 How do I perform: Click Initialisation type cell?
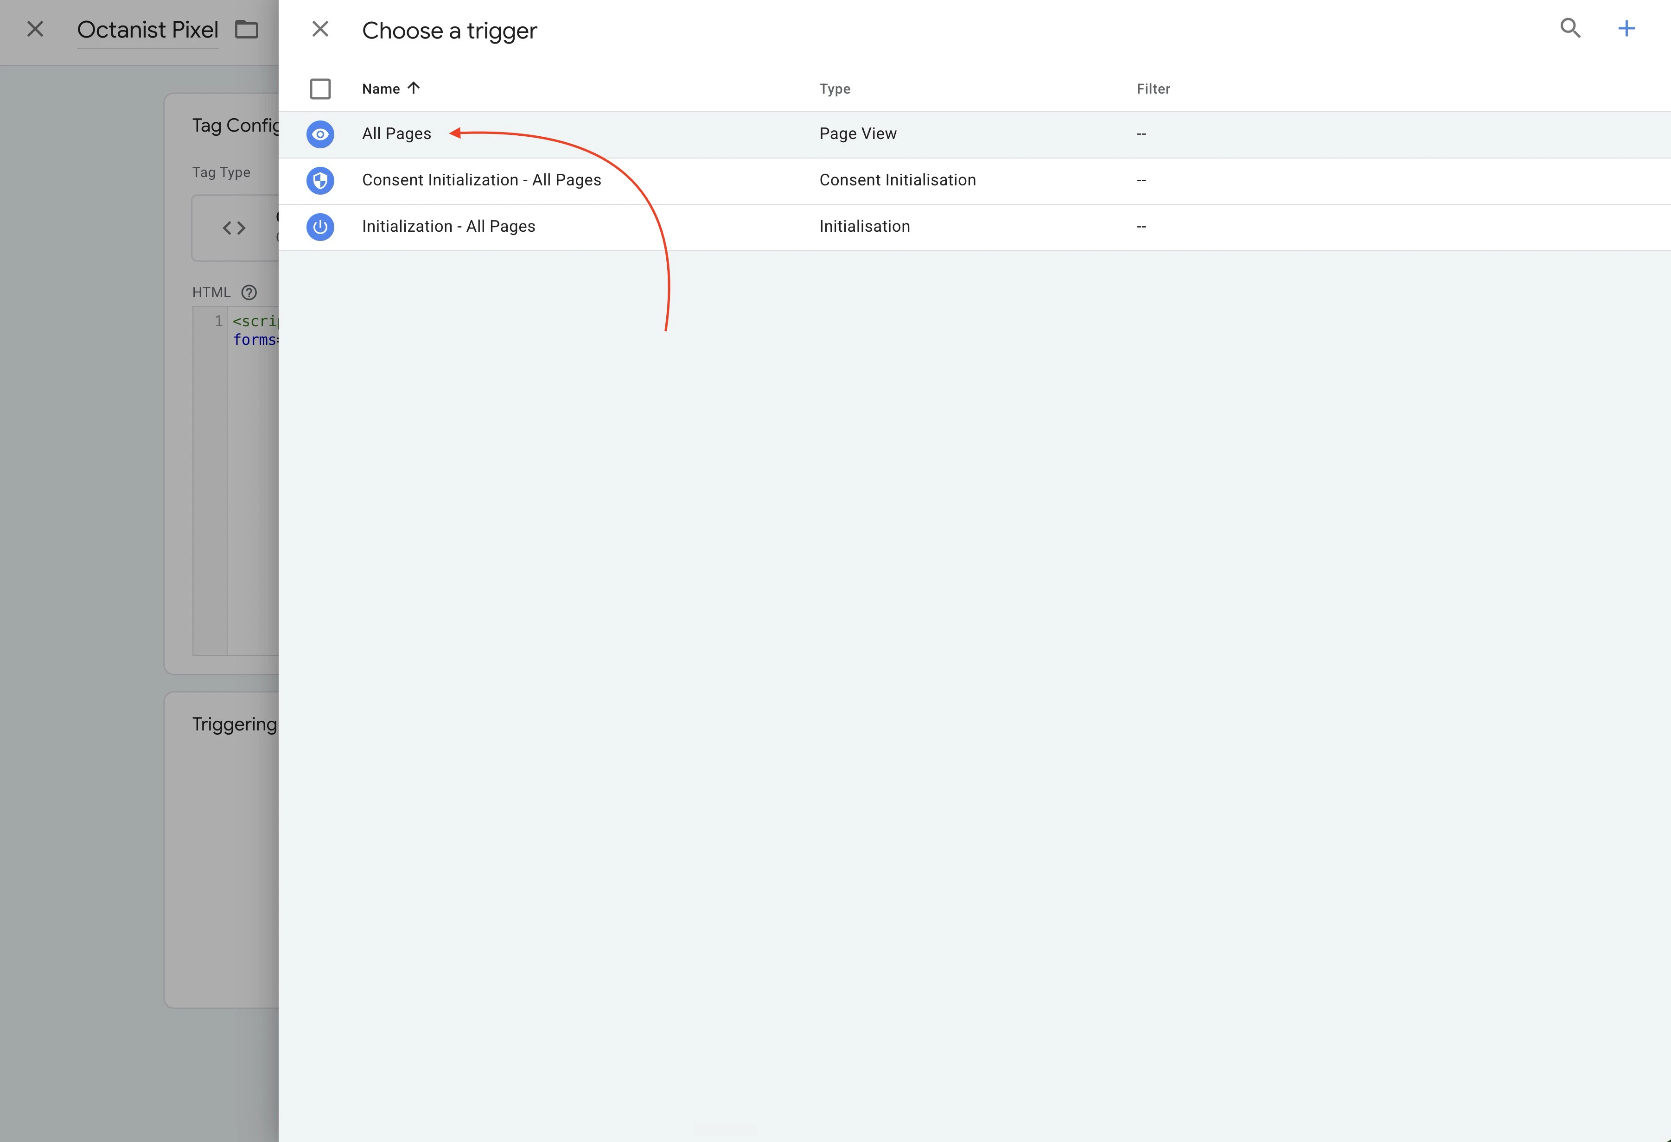click(x=864, y=226)
